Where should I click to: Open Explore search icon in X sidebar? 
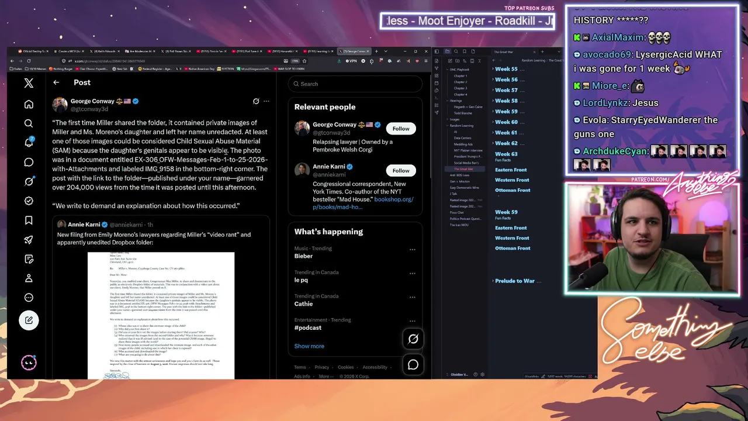coord(29,123)
